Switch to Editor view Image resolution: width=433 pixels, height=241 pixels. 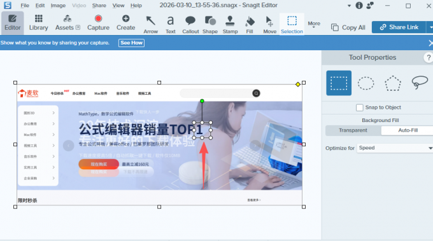point(13,23)
